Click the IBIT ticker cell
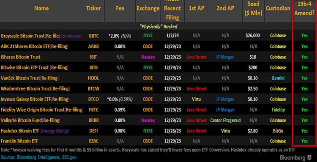 [93, 57]
